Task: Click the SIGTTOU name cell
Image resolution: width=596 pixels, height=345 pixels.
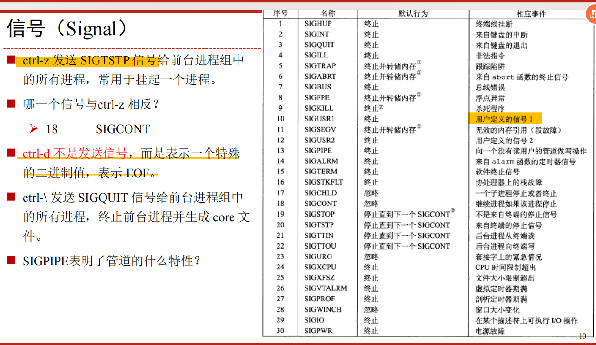Action: 320,246
